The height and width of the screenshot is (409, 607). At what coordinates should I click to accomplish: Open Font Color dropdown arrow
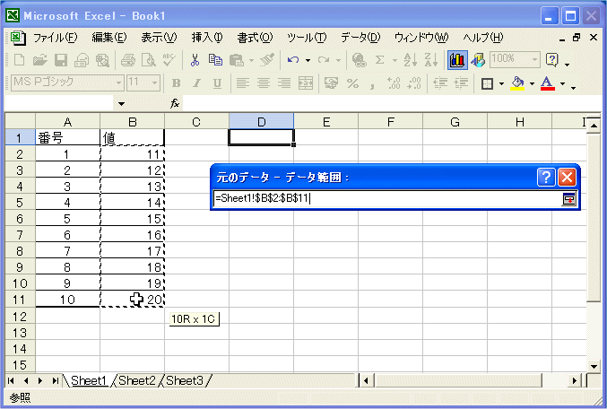[562, 83]
